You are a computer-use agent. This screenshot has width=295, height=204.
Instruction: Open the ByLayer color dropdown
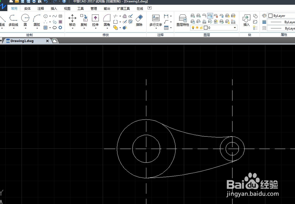(281, 16)
